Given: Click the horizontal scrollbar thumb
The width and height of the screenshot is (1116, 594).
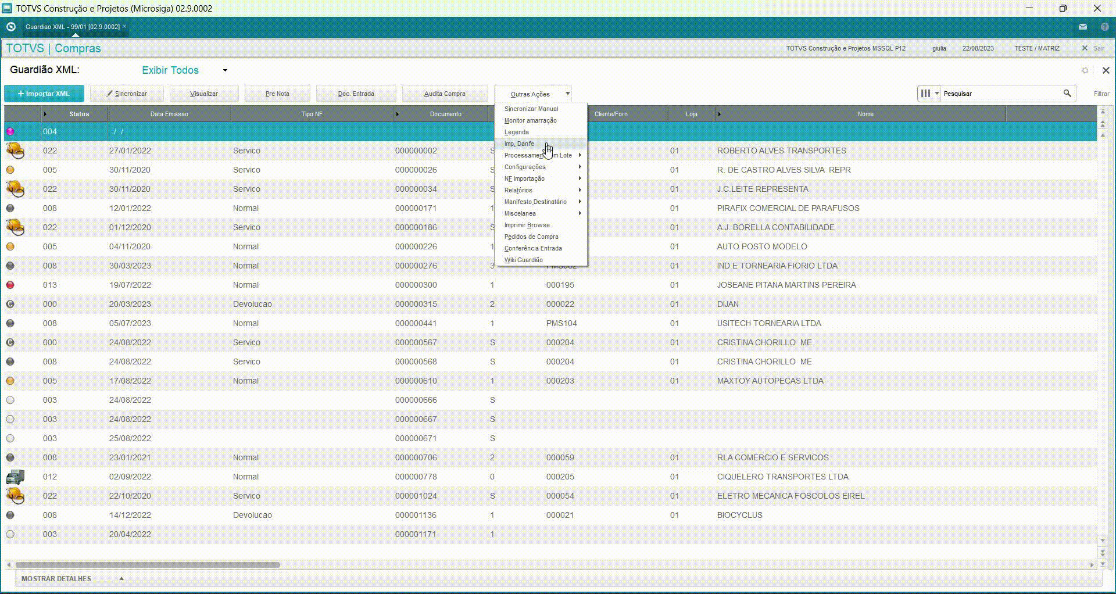Looking at the screenshot, I should (148, 564).
